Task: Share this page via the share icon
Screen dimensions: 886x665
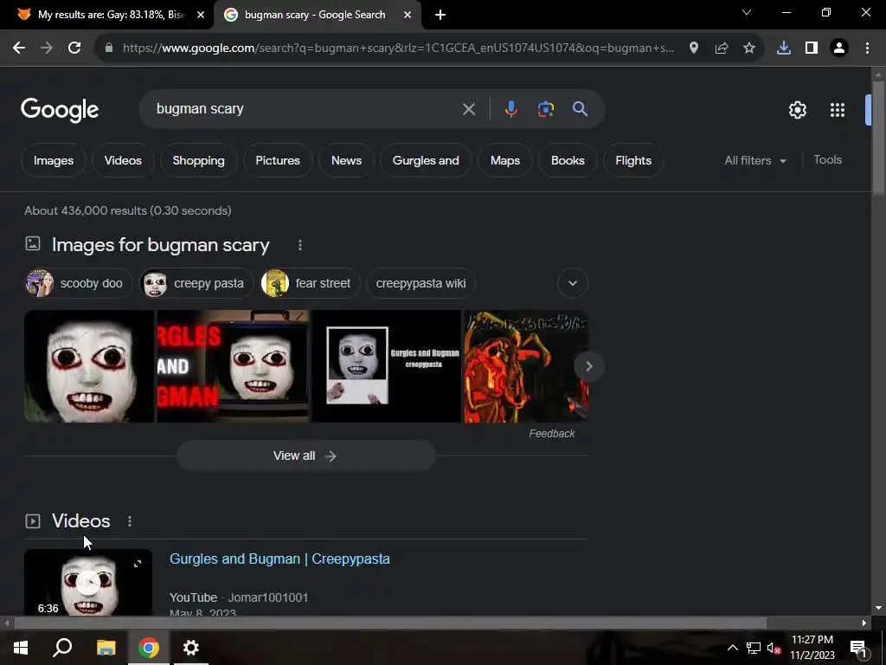Action: pos(722,48)
